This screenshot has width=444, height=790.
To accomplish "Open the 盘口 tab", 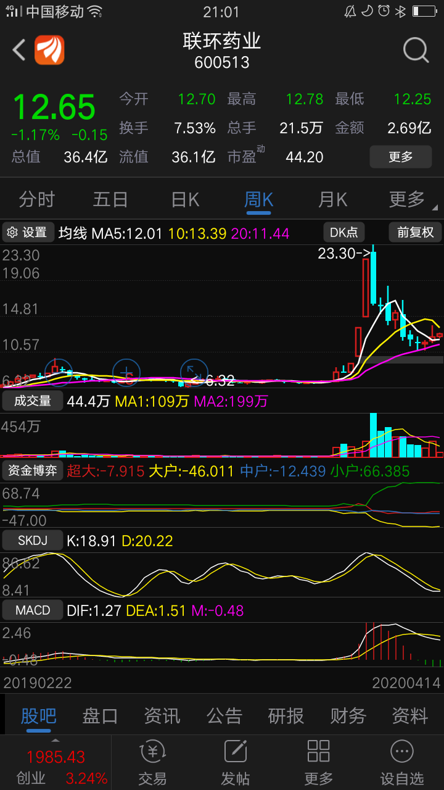I will point(100,716).
